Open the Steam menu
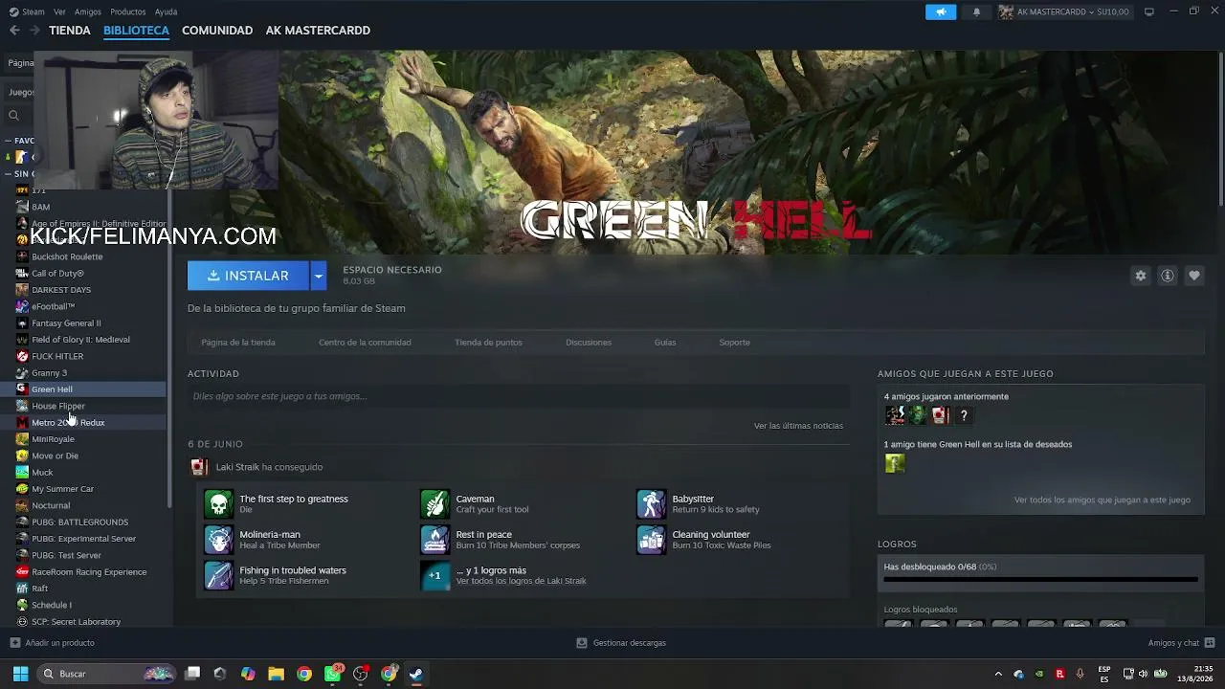 (33, 11)
